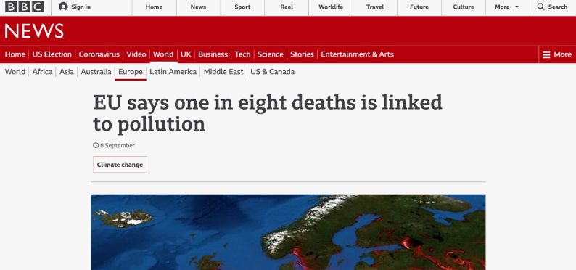Open News in top BBC bar
Image resolution: width=576 pixels, height=270 pixels.
pos(198,7)
